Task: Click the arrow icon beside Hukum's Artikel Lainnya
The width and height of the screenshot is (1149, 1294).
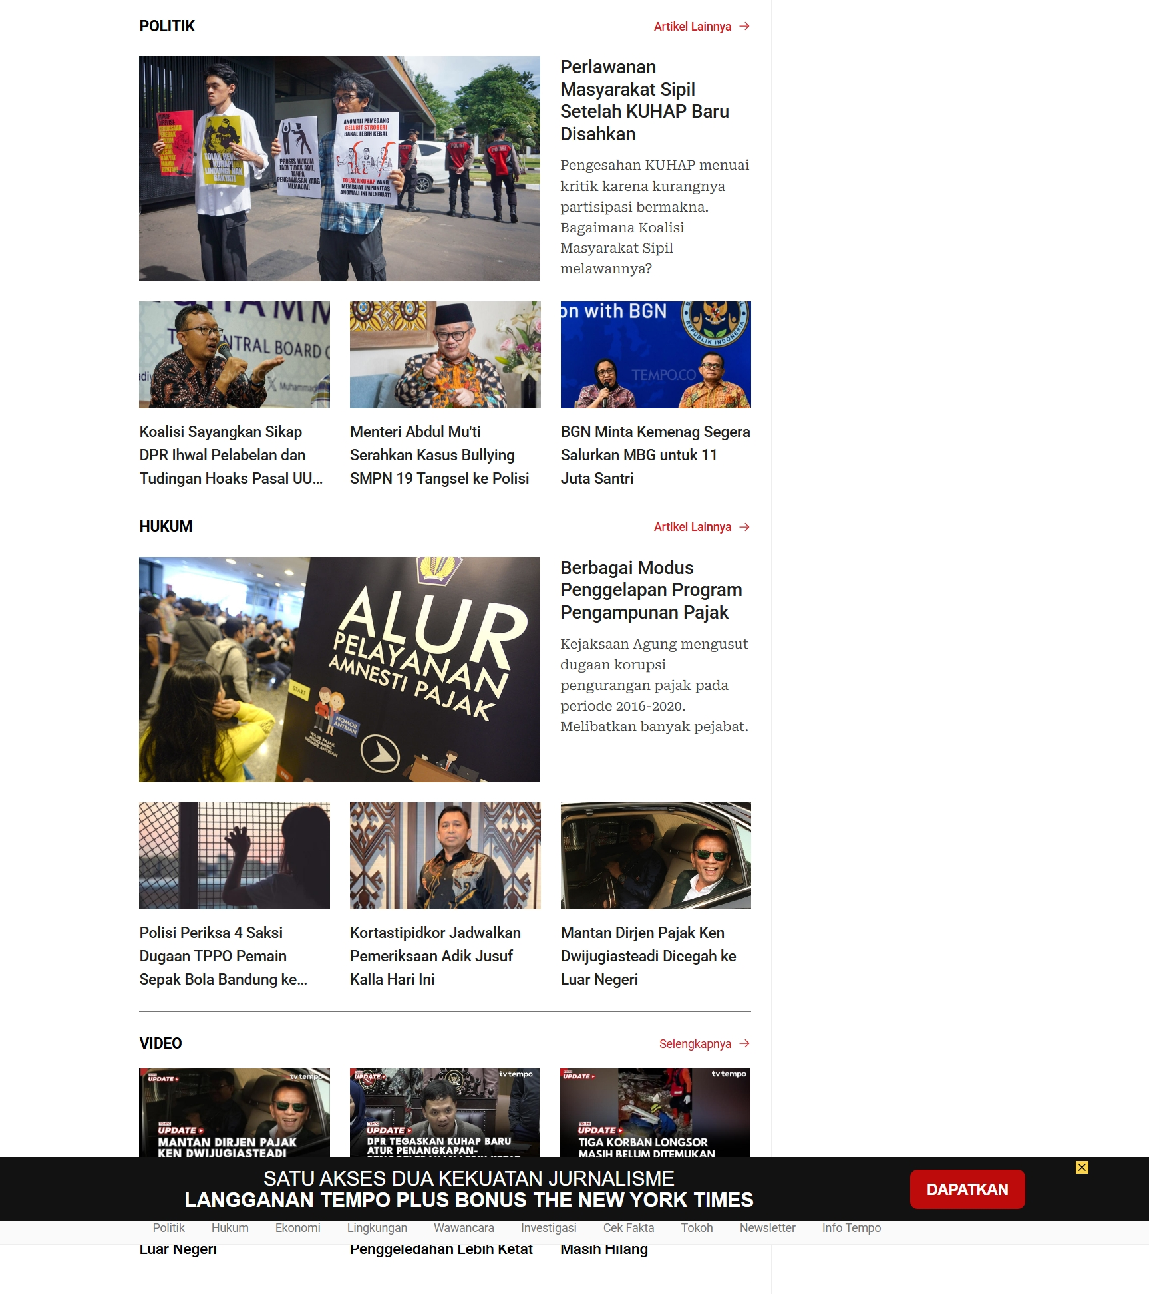Action: tap(744, 527)
